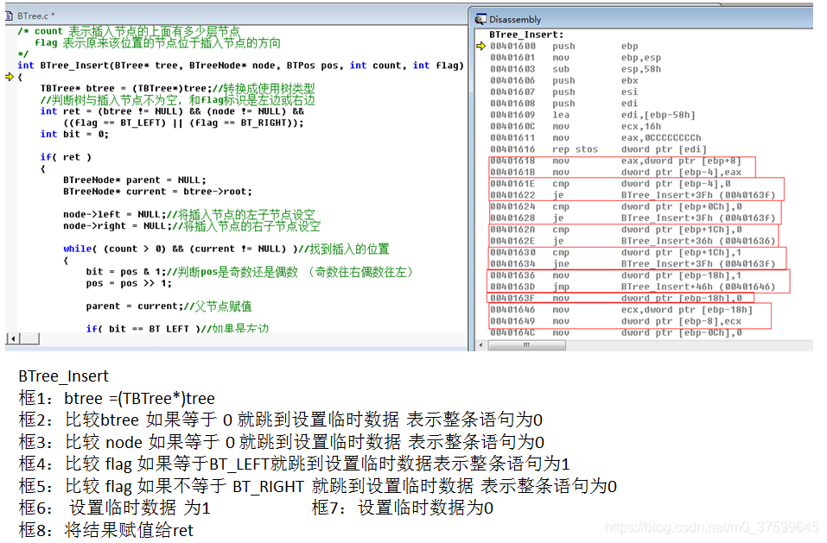Click the Disassembly horizontal scrollbar thumb

[x=526, y=345]
